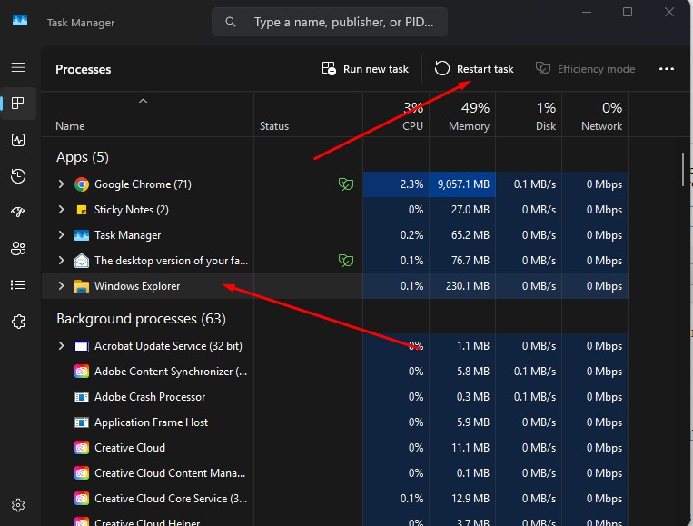
Task: Click the Task Manager row icon in Apps
Action: click(x=82, y=235)
